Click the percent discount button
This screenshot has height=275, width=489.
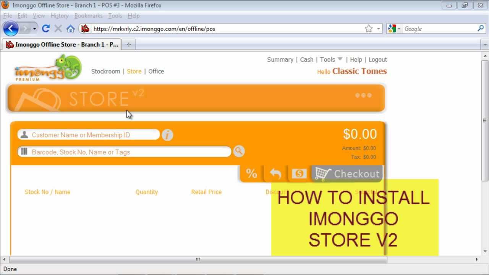pyautogui.click(x=251, y=174)
